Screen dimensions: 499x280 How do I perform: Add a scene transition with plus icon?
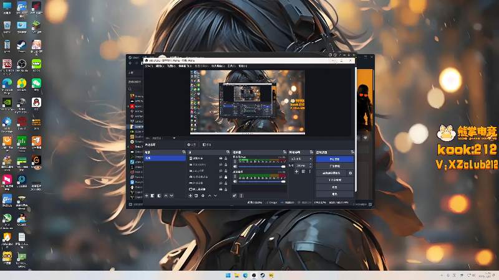click(x=296, y=172)
